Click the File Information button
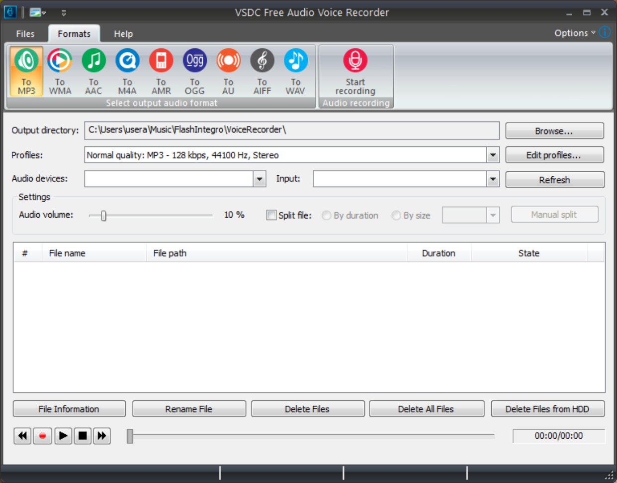 click(69, 409)
